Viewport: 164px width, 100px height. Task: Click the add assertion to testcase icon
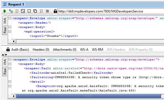pyautogui.click(x=11, y=11)
